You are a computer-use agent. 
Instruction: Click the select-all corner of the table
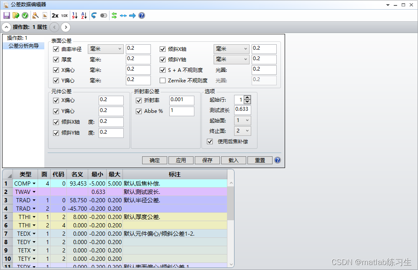(x=8, y=175)
